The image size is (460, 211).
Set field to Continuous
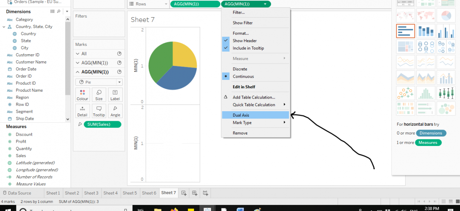256,76
